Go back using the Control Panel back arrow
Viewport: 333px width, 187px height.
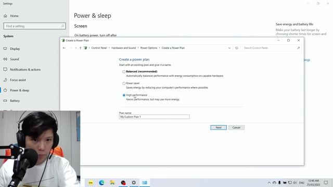click(x=64, y=48)
